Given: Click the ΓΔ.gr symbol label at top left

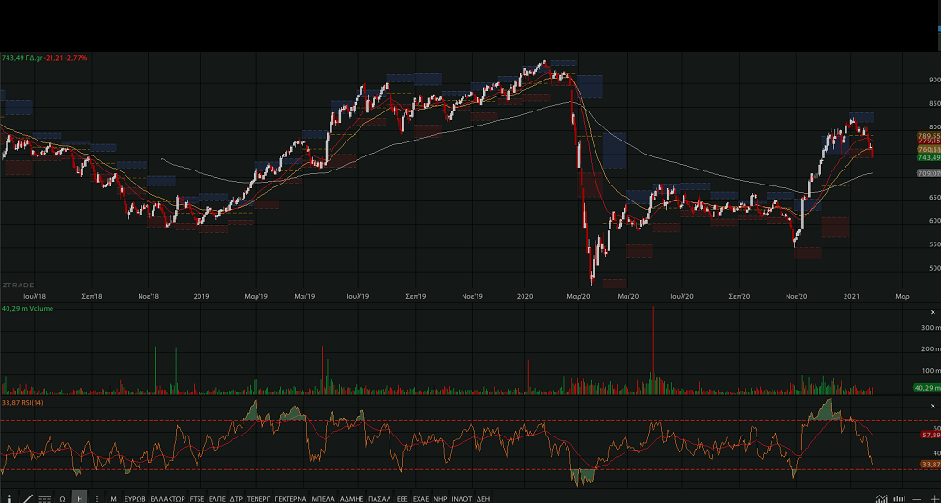Looking at the screenshot, I should [x=35, y=58].
